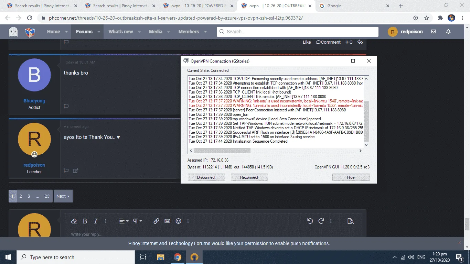This screenshot has width=470, height=264.
Task: Open the smilies picker in editor
Action: (x=178, y=221)
